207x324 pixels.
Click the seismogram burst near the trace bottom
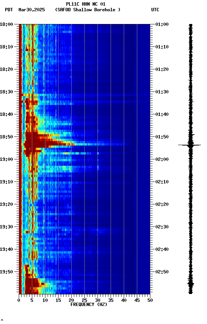(x=190, y=284)
